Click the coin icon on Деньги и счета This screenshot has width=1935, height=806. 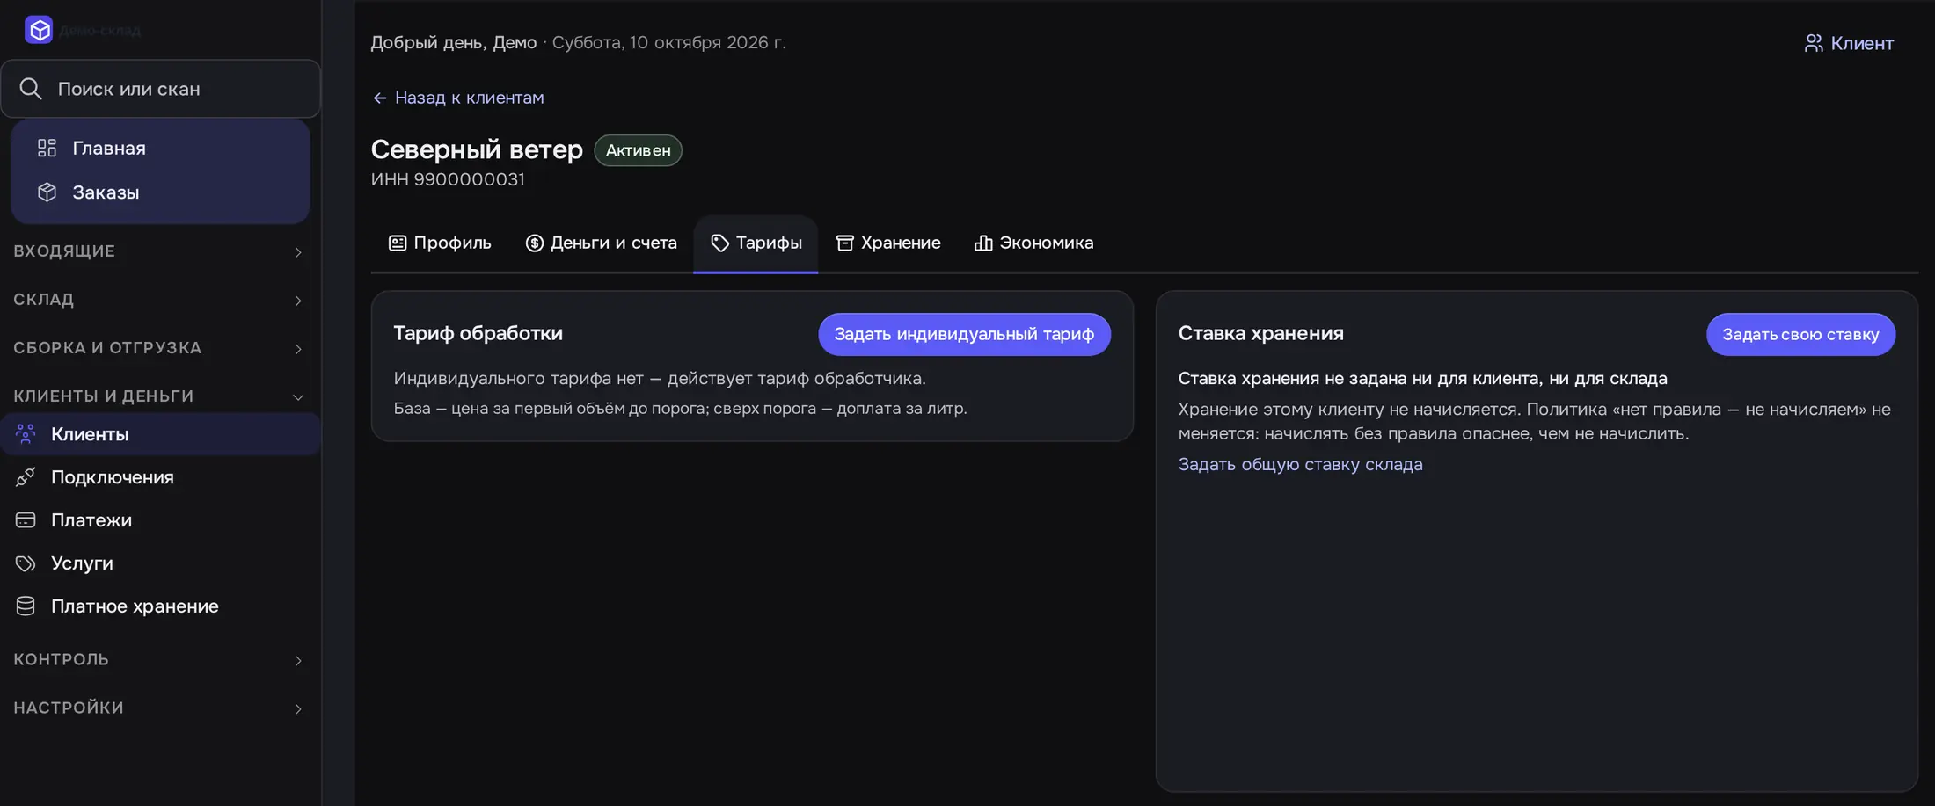(x=534, y=243)
